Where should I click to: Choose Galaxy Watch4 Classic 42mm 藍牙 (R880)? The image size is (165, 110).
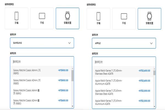[41, 102]
